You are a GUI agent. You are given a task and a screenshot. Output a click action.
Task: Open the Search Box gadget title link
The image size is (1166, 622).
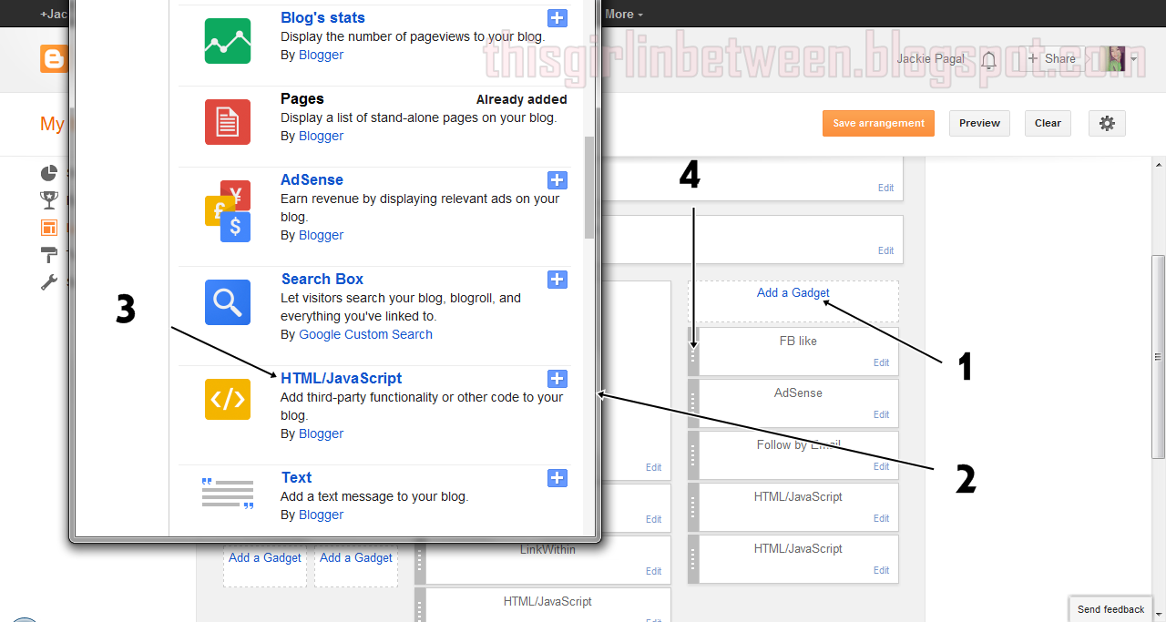coord(322,279)
